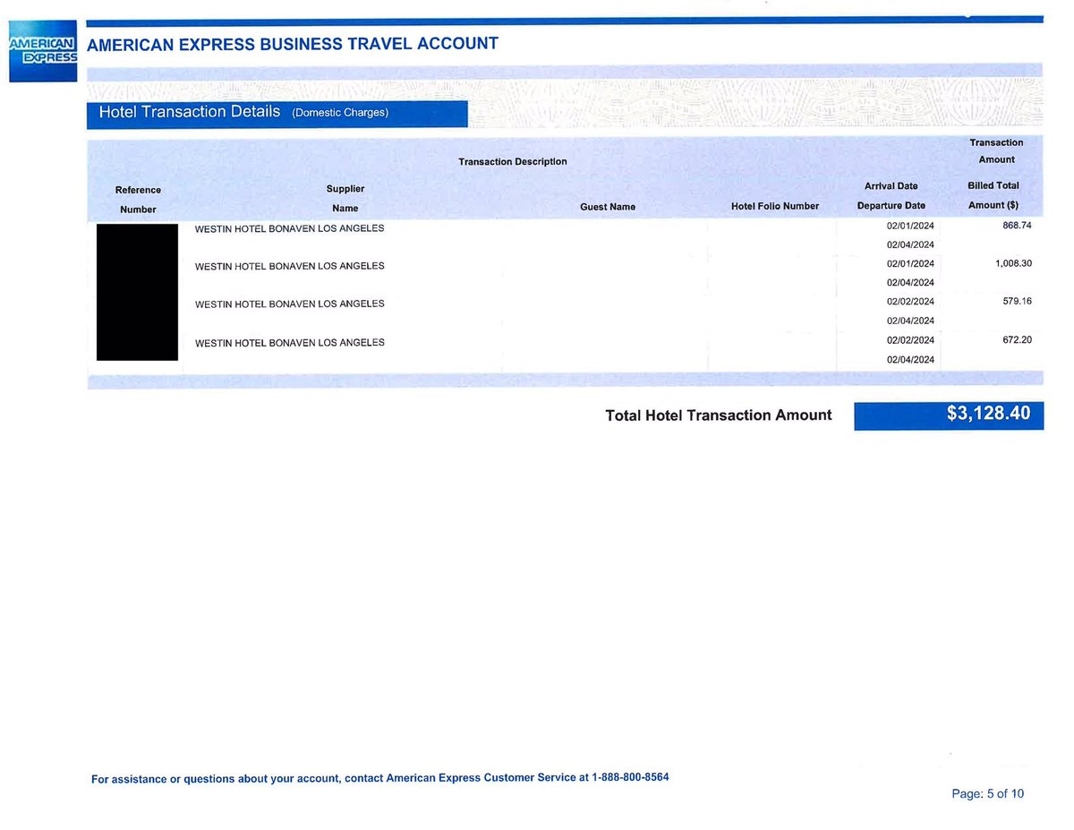The width and height of the screenshot is (1074, 830).
Task: Click the Westin supplier name in the 1,008.30 row
Action: (x=289, y=266)
